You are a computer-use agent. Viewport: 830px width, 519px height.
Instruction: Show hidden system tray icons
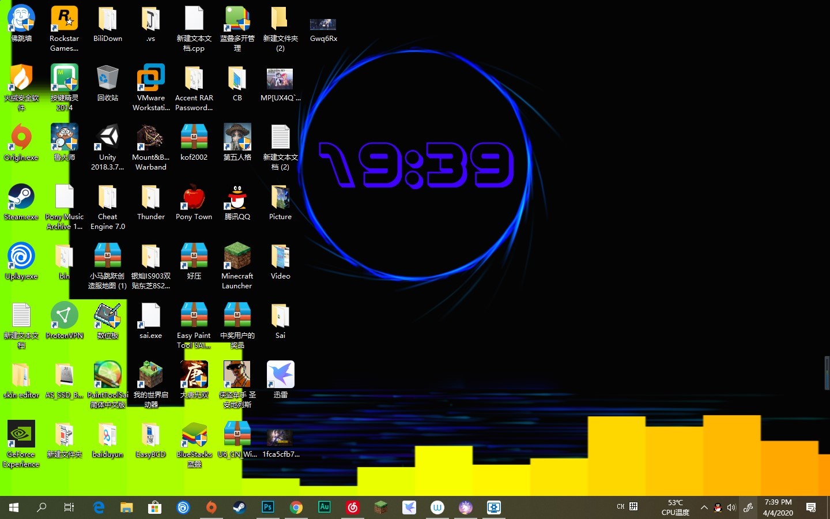(704, 507)
